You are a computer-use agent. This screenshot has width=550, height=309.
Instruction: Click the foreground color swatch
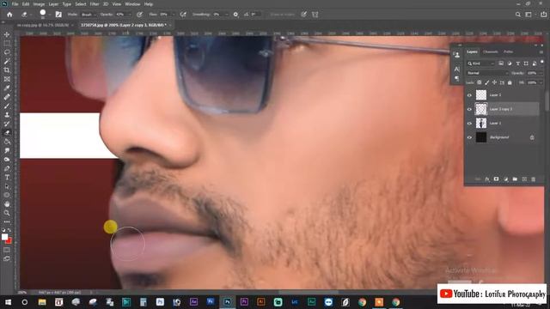click(x=4, y=237)
